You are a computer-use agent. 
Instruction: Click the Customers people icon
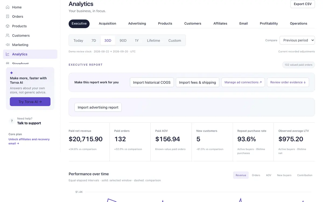(8, 35)
